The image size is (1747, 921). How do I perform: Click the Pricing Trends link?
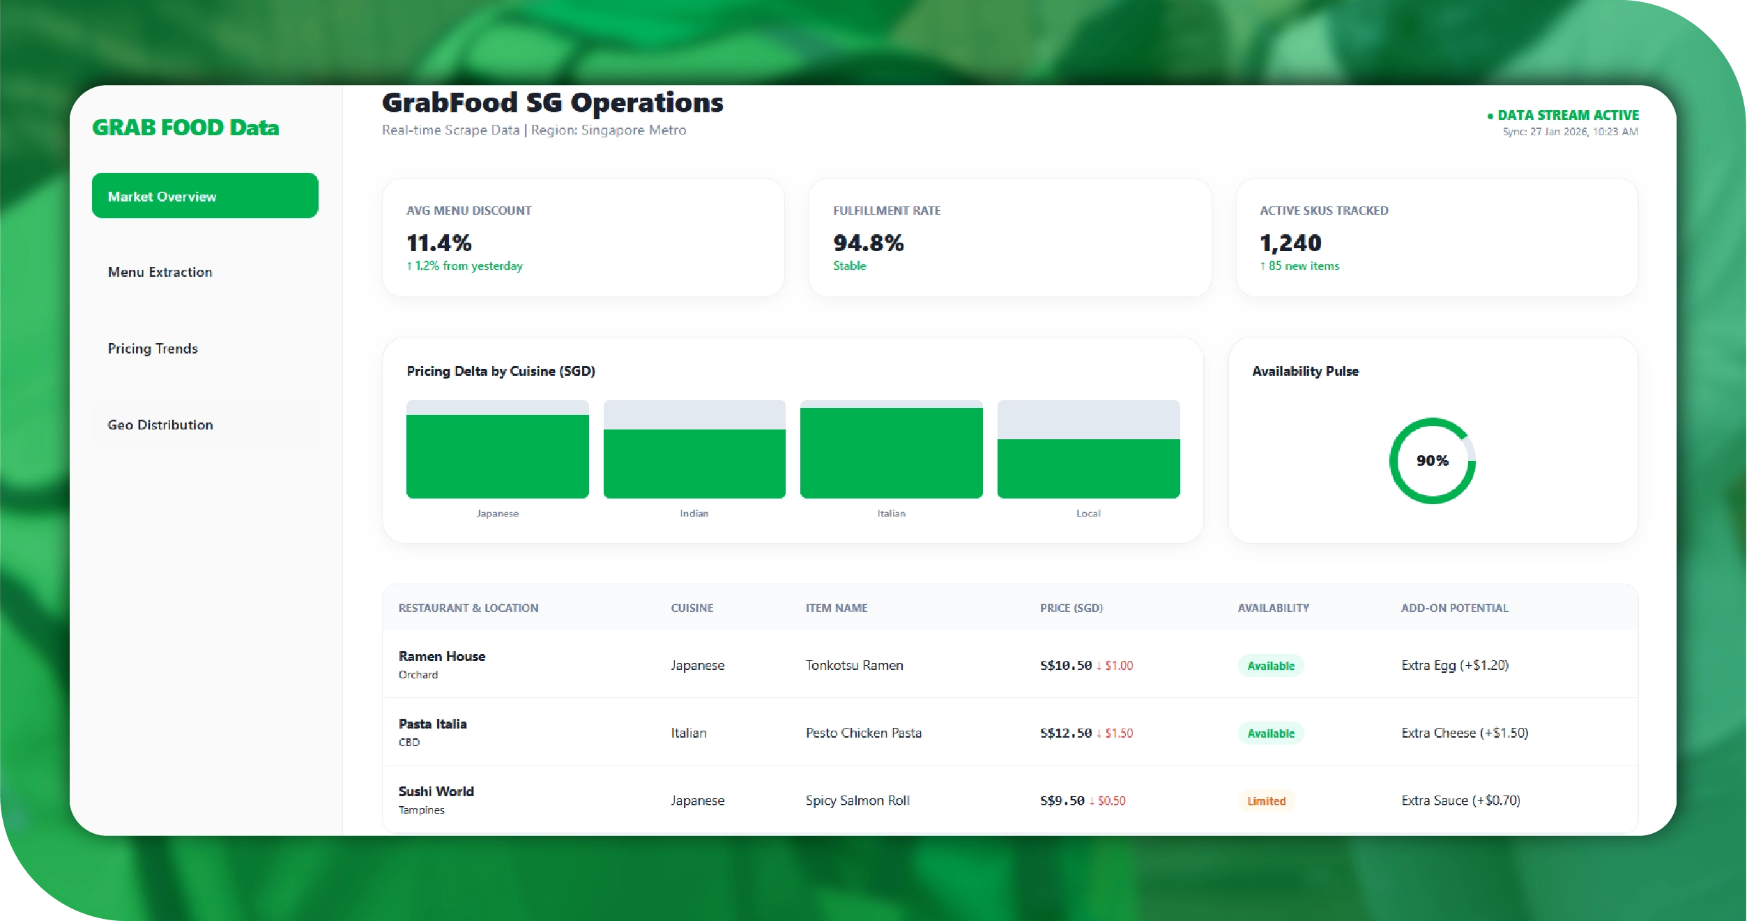153,348
